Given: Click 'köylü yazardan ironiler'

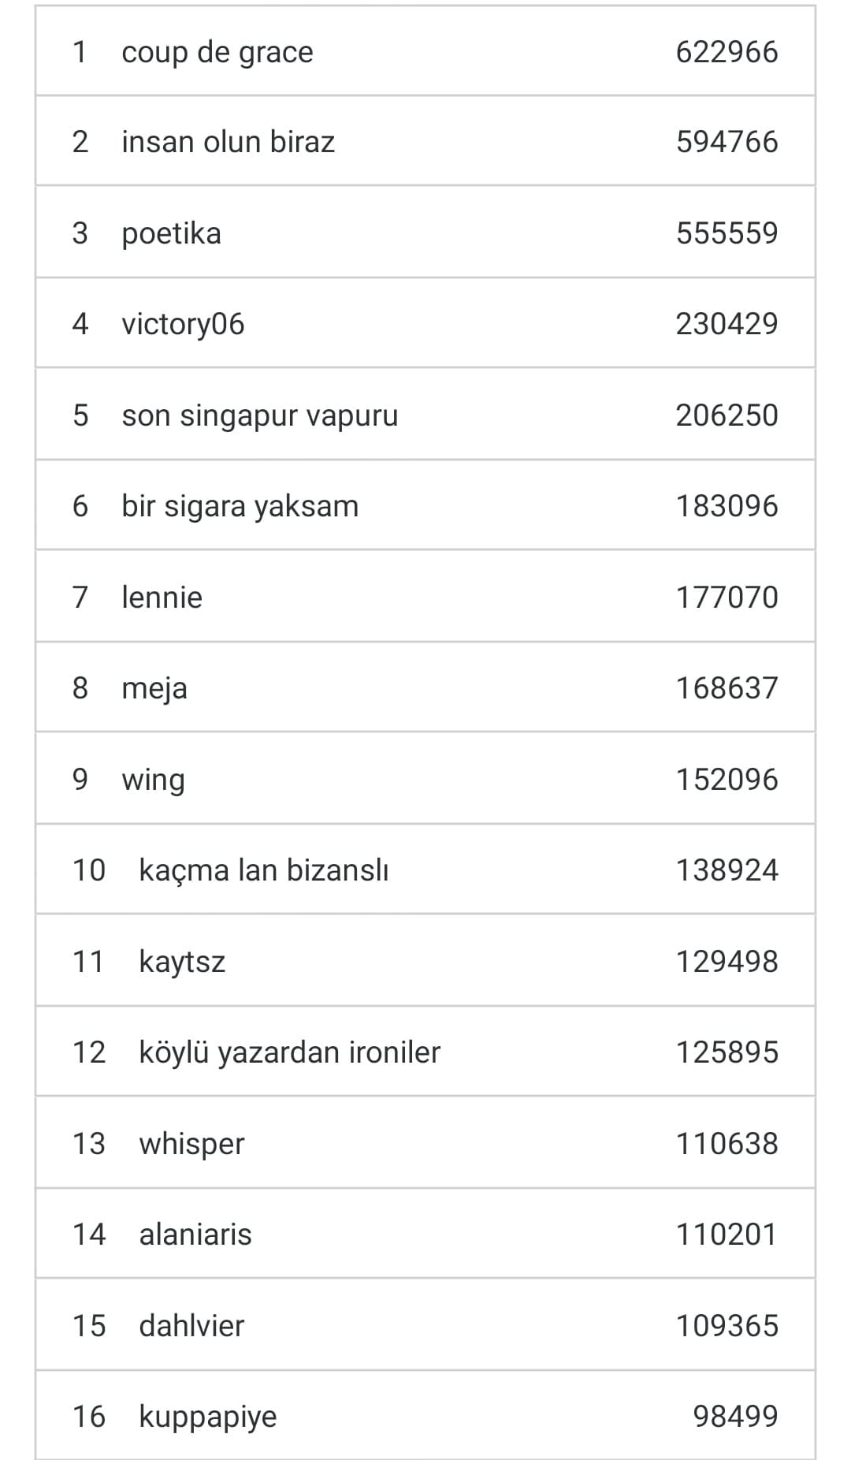Looking at the screenshot, I should pos(289,1052).
